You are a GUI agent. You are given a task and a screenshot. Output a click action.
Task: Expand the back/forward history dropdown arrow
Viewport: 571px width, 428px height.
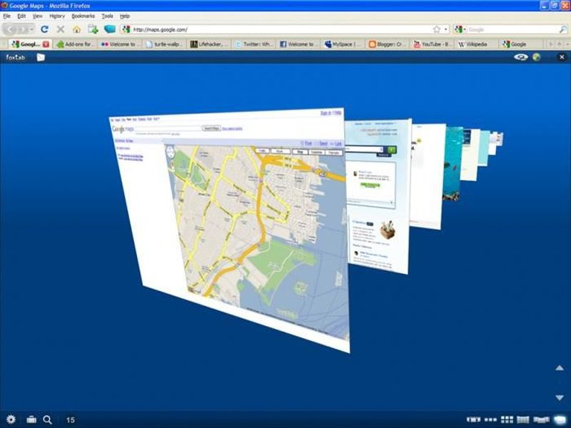[x=31, y=29]
